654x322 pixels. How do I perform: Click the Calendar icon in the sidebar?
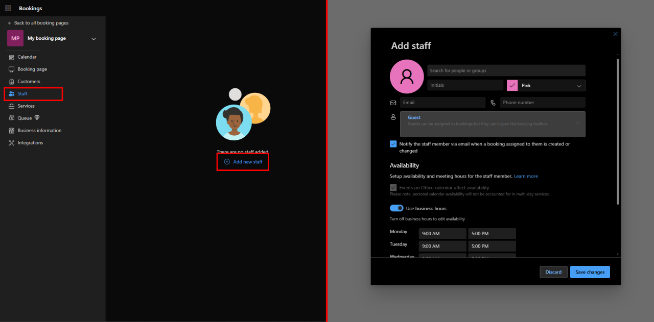[x=12, y=57]
